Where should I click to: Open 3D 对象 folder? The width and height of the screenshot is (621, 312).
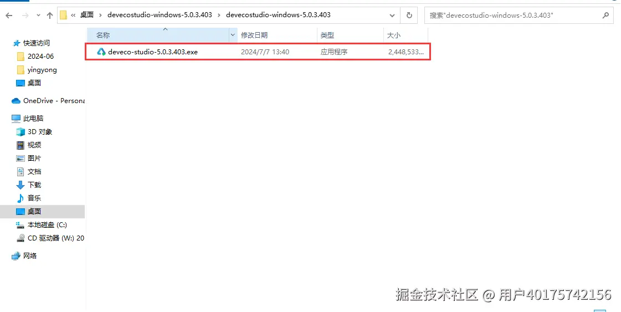click(x=39, y=132)
